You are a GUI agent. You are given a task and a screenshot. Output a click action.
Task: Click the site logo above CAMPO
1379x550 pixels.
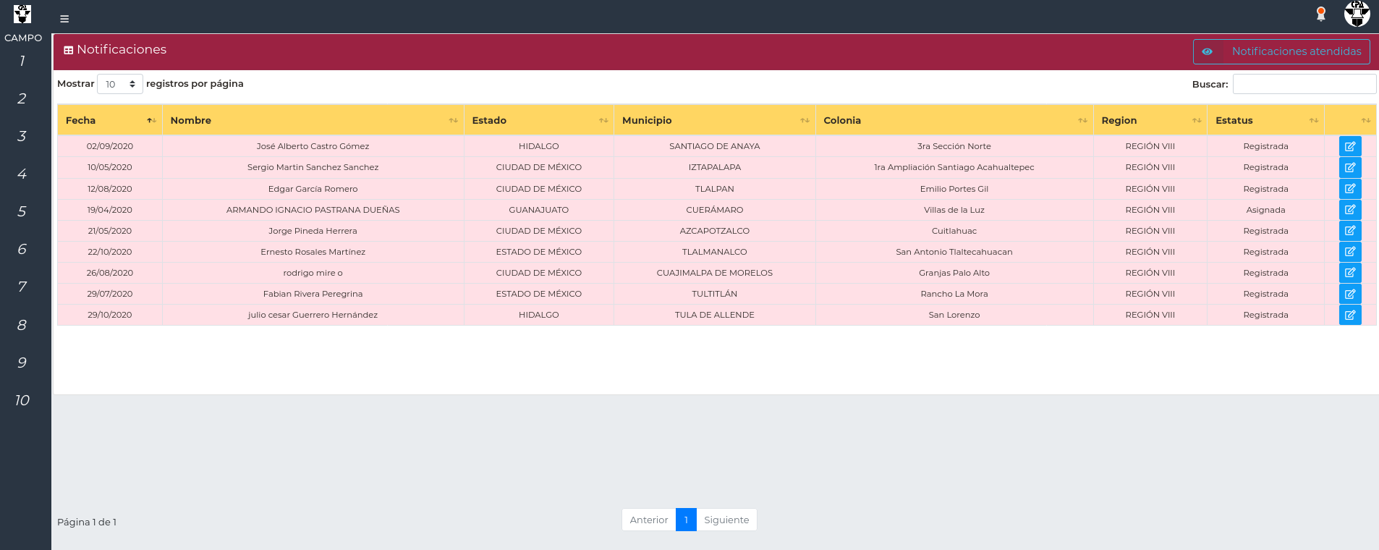coord(22,14)
